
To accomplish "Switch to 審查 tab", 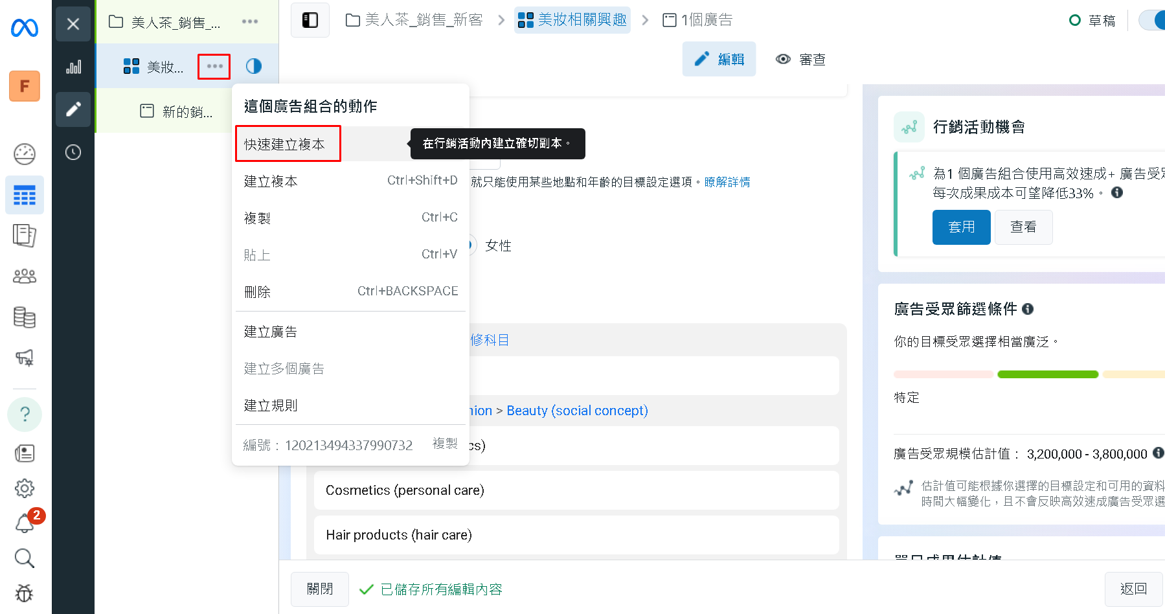I will coord(800,59).
